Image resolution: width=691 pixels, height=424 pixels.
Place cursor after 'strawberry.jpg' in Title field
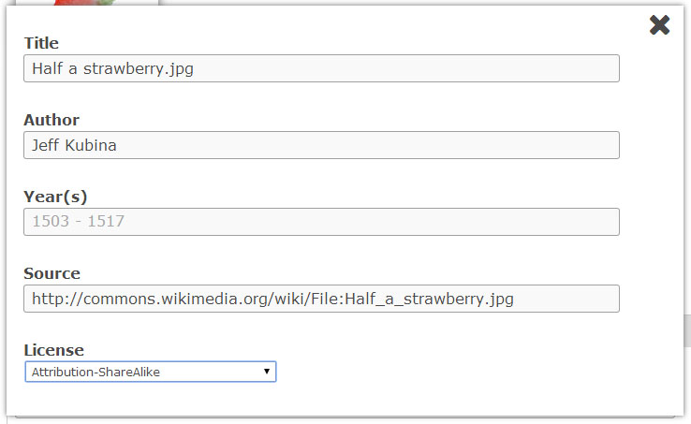(x=195, y=68)
